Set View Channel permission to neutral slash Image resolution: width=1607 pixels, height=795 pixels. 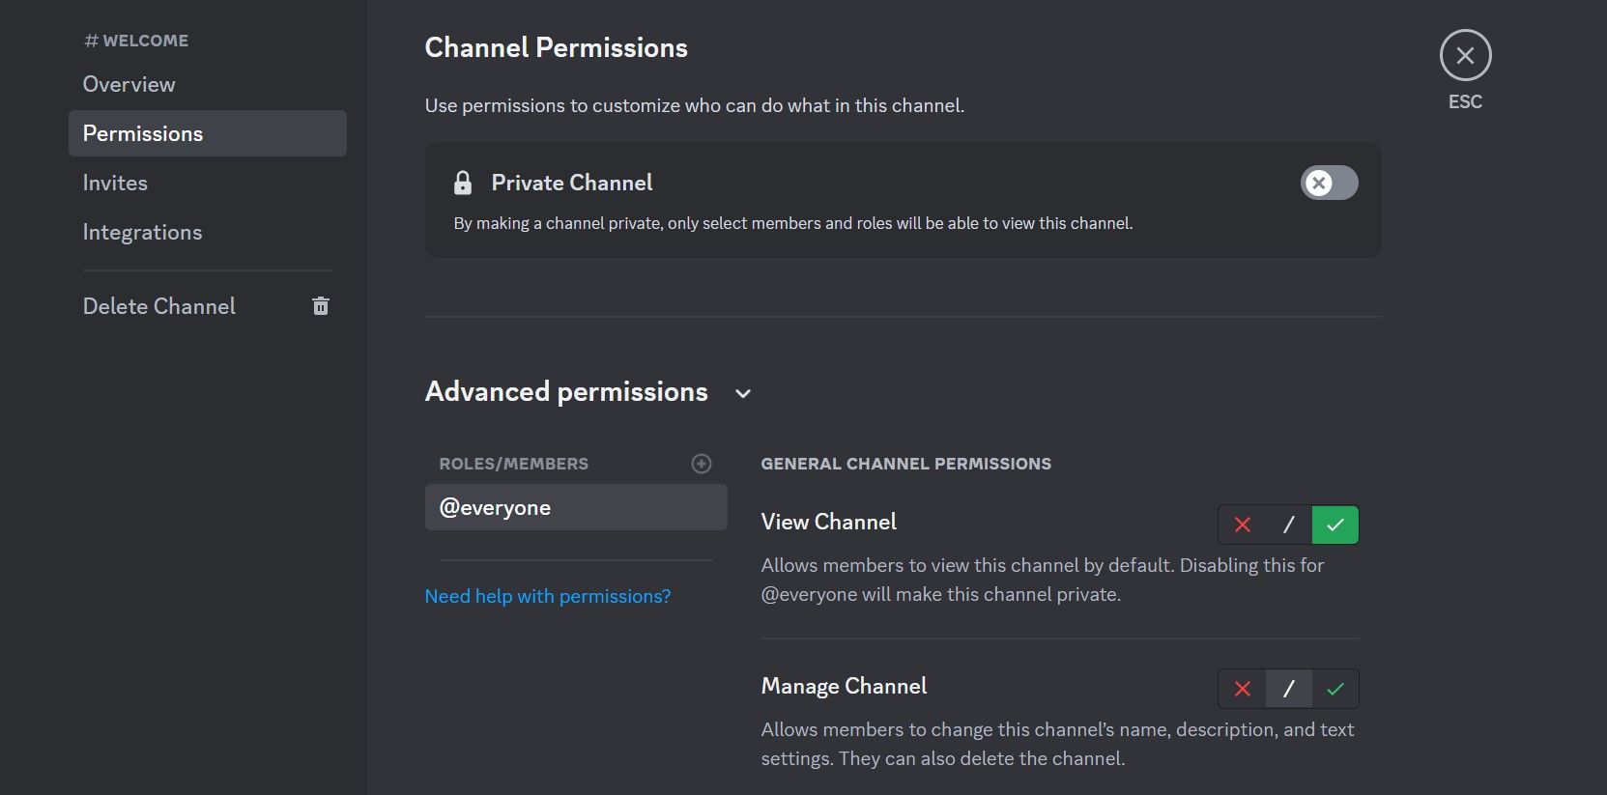click(1288, 525)
